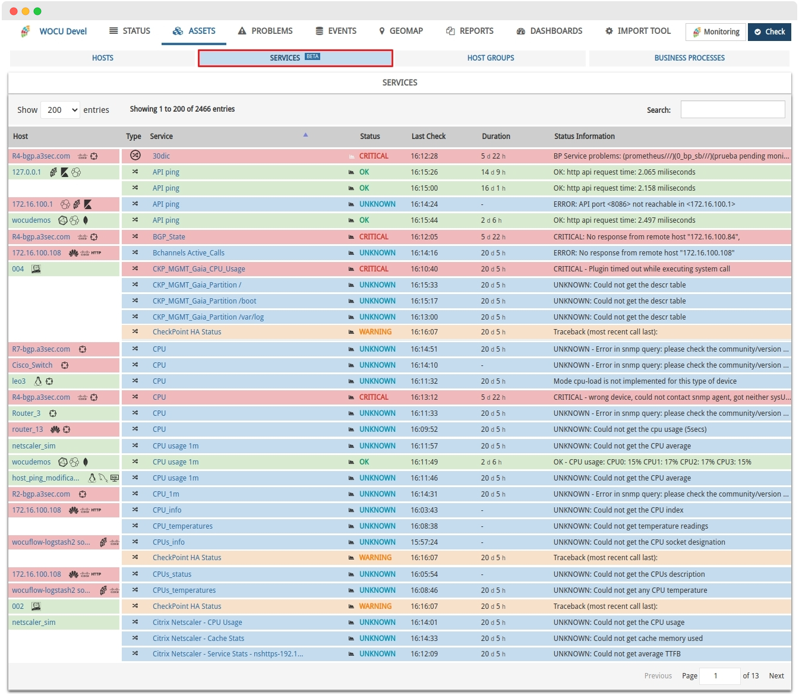Screen dimensions: 799x695
Task: Sort by the Last Check column header
Action: pos(428,137)
